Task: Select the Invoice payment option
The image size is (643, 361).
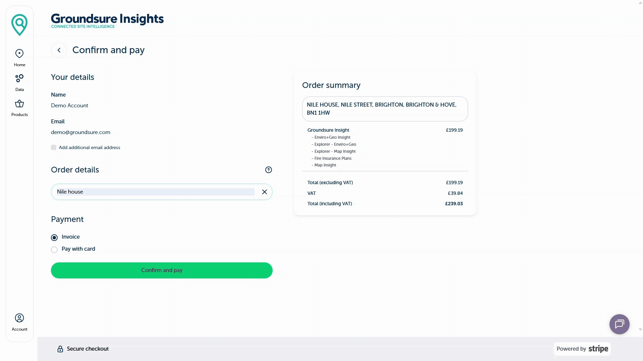Action: [54, 238]
